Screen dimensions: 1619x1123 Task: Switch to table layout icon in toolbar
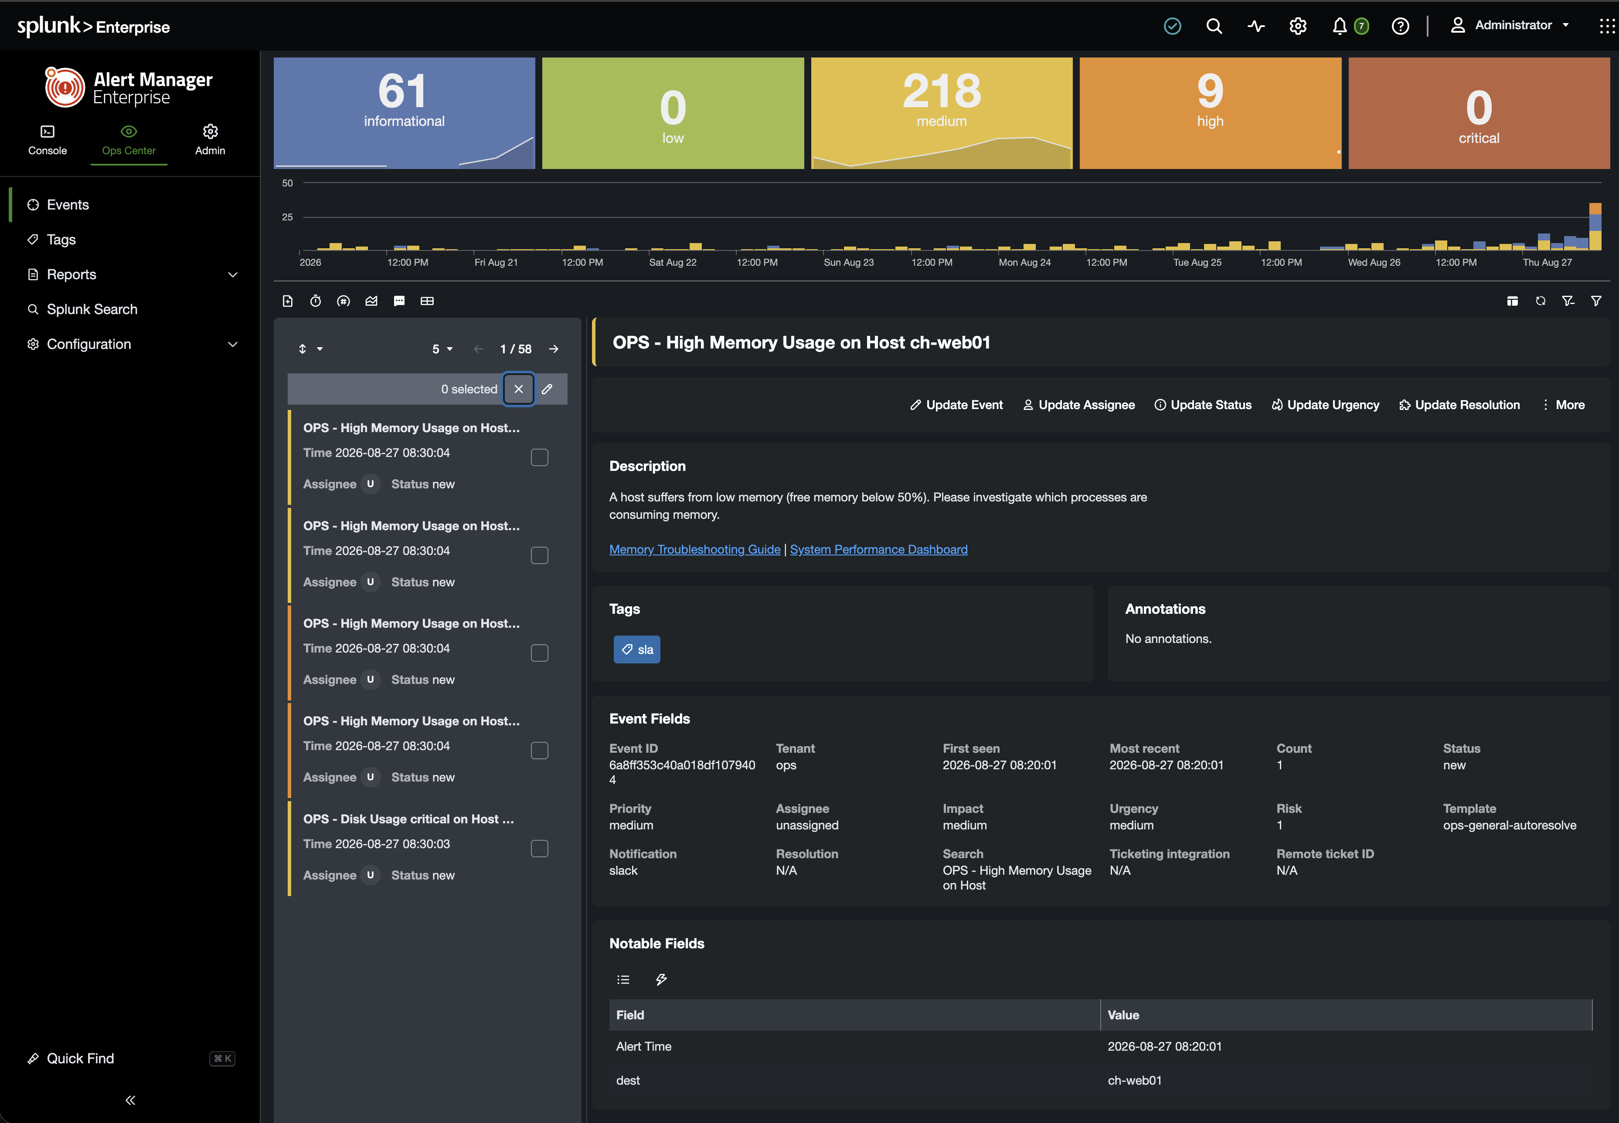(427, 301)
